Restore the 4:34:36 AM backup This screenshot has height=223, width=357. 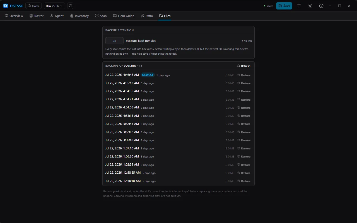244,91
